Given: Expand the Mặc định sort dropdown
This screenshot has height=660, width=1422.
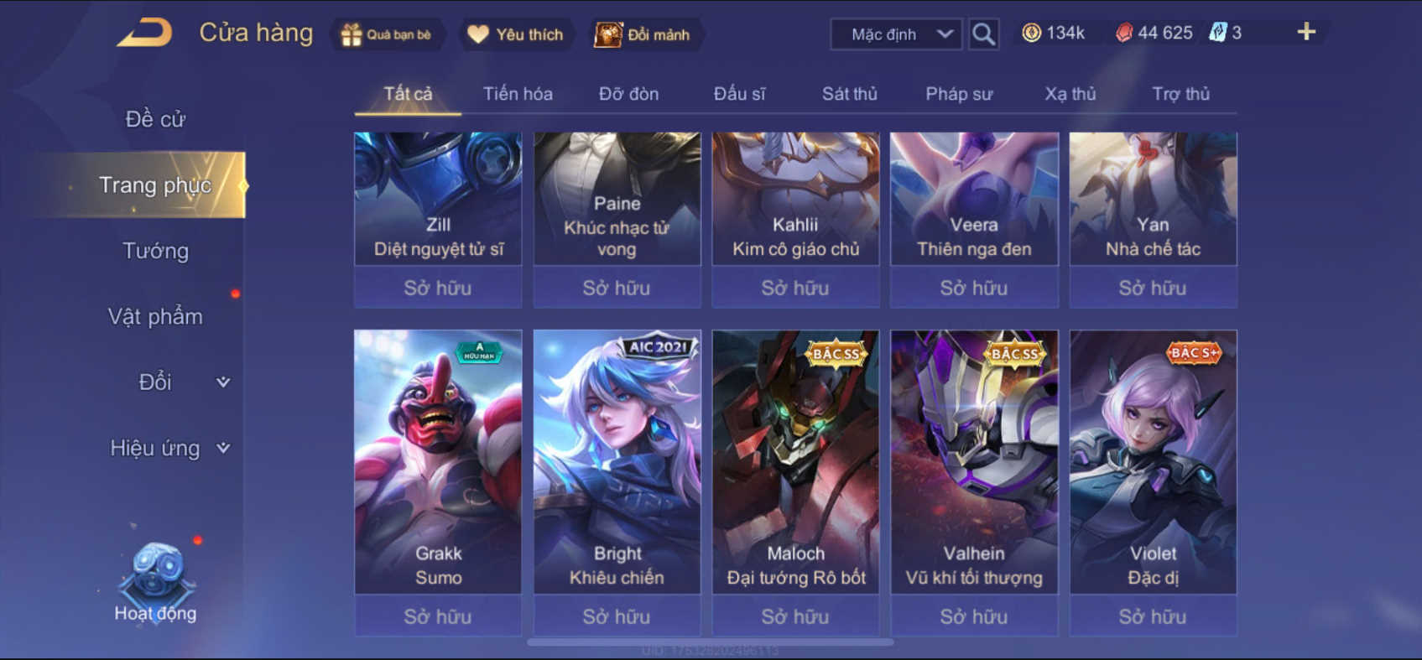Looking at the screenshot, I should pos(897,34).
